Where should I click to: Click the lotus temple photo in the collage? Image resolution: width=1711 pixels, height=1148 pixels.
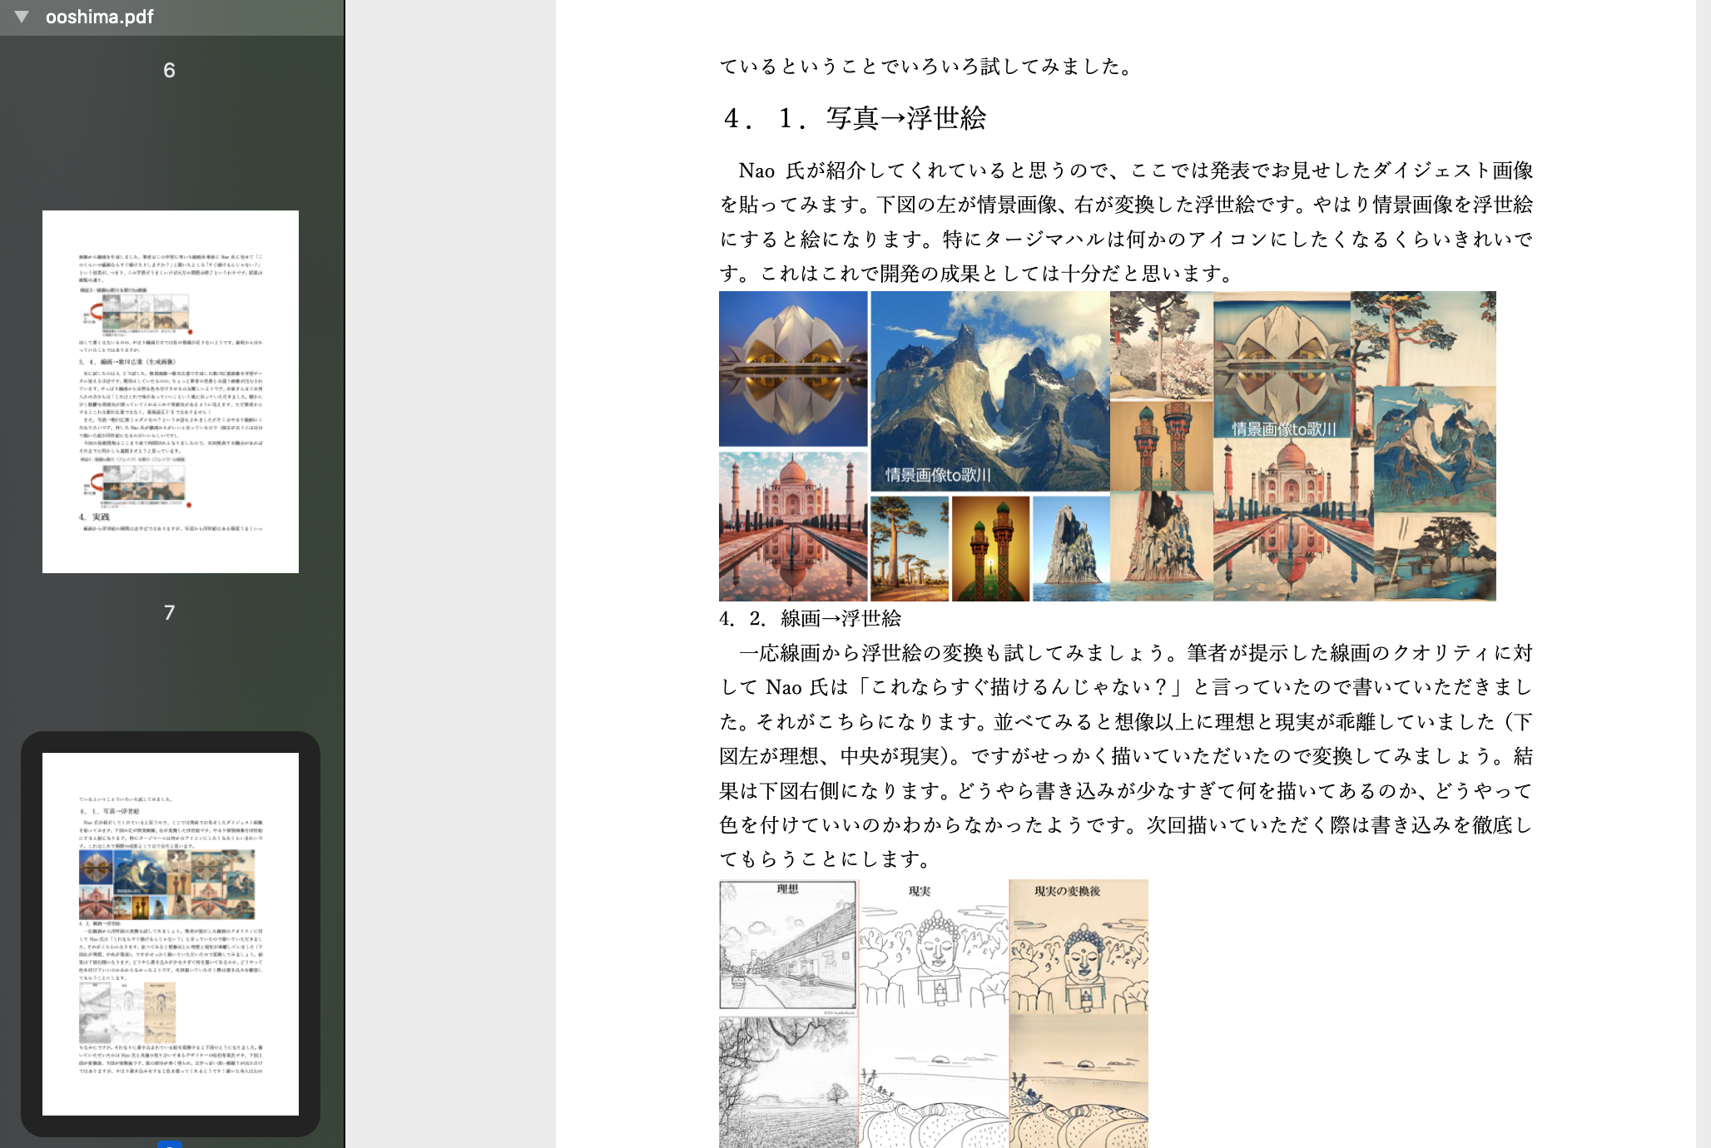(x=793, y=369)
